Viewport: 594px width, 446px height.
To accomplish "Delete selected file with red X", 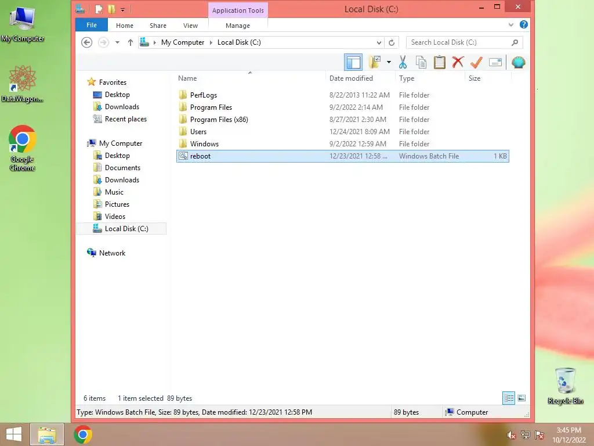I will (x=458, y=62).
